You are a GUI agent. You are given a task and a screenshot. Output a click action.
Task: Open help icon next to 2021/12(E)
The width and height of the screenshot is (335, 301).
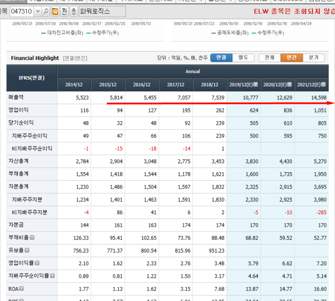tap(323, 85)
